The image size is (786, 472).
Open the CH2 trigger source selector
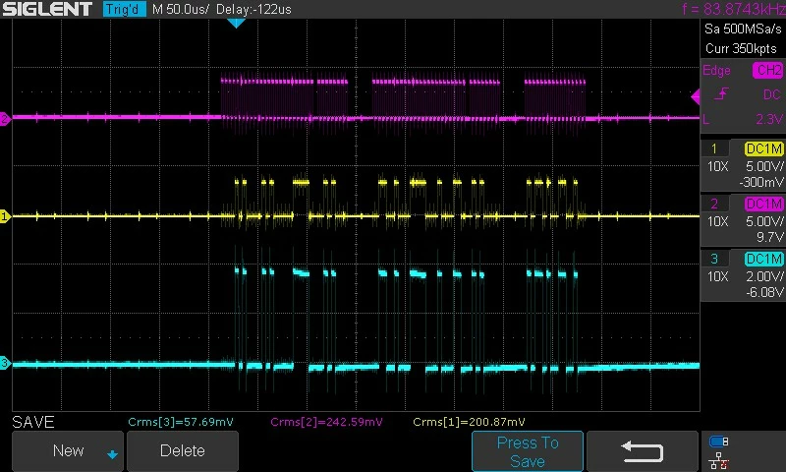click(x=768, y=70)
